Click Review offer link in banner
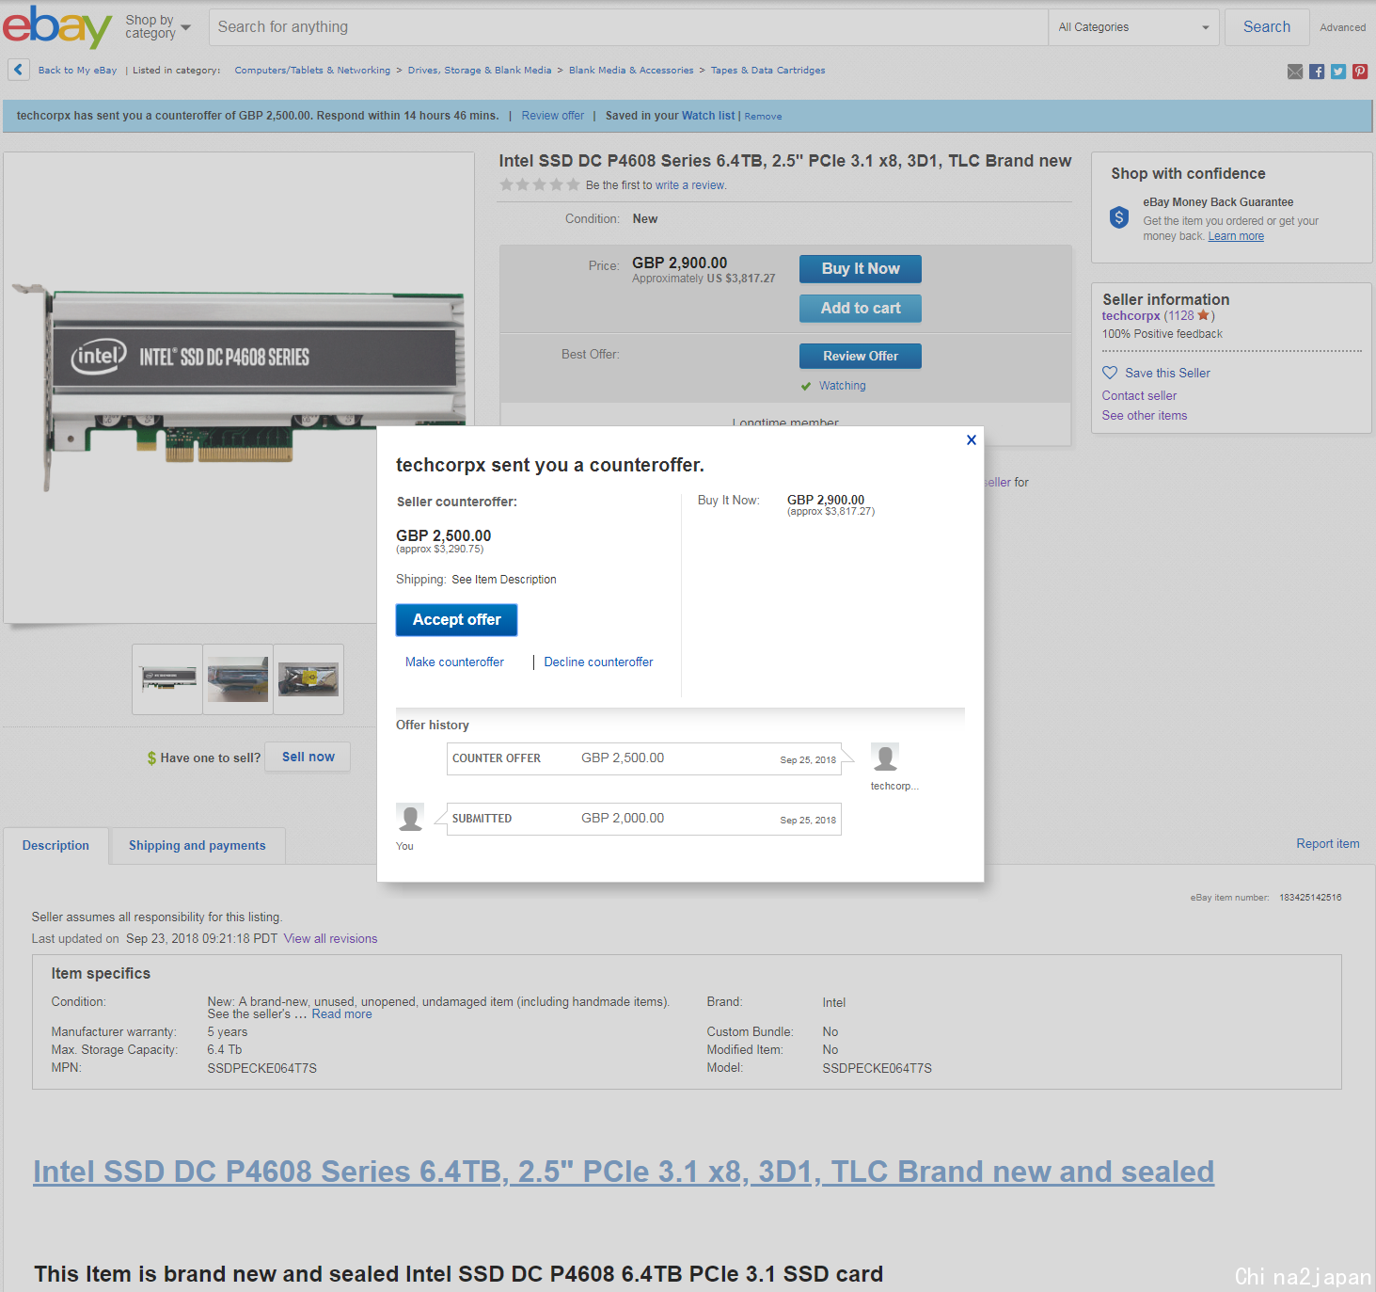The image size is (1376, 1292). [x=552, y=116]
